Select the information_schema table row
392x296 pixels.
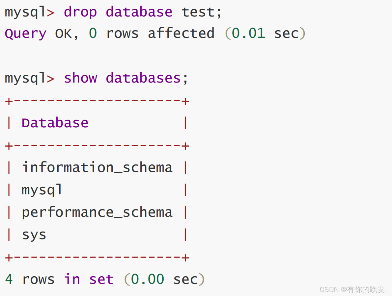(97, 168)
